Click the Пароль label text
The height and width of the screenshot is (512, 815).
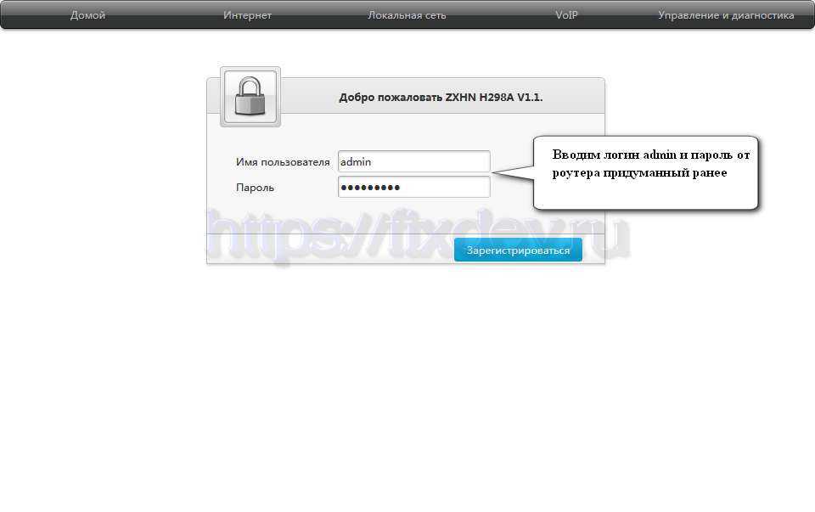click(255, 188)
